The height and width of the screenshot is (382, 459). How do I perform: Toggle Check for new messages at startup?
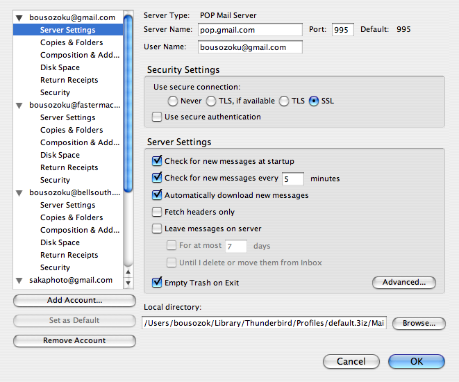tap(157, 160)
